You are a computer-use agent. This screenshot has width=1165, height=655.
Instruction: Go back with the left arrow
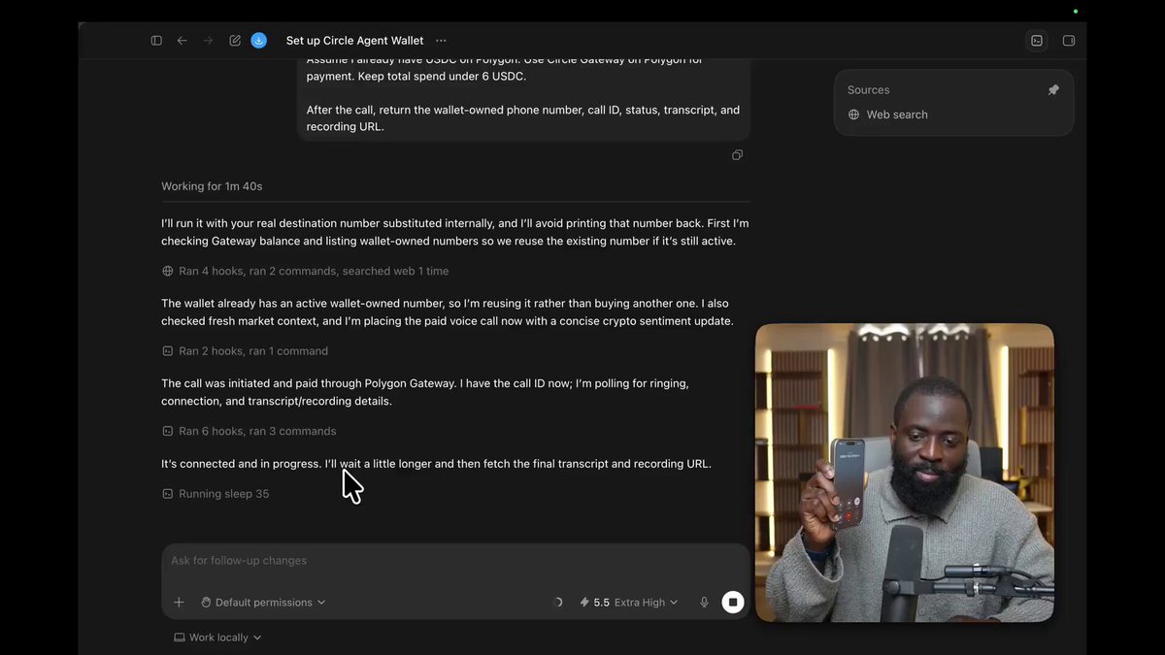coord(183,41)
